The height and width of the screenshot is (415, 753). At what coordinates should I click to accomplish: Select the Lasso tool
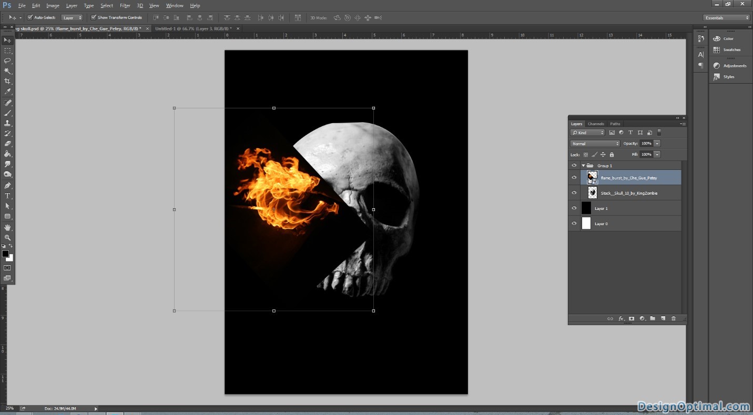pos(7,61)
